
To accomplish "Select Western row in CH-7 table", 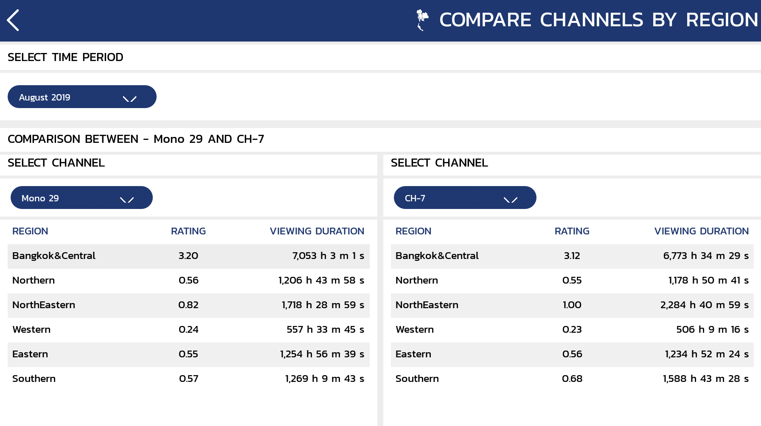I will click(572, 330).
